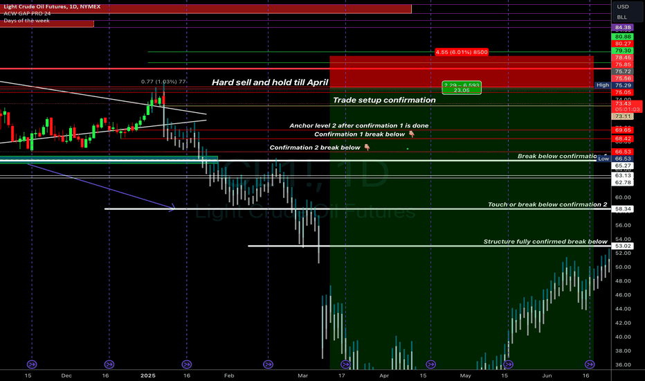Click the event icon between the Feb and Mar labels
Viewport: 645px width, 381px height.
click(268, 364)
